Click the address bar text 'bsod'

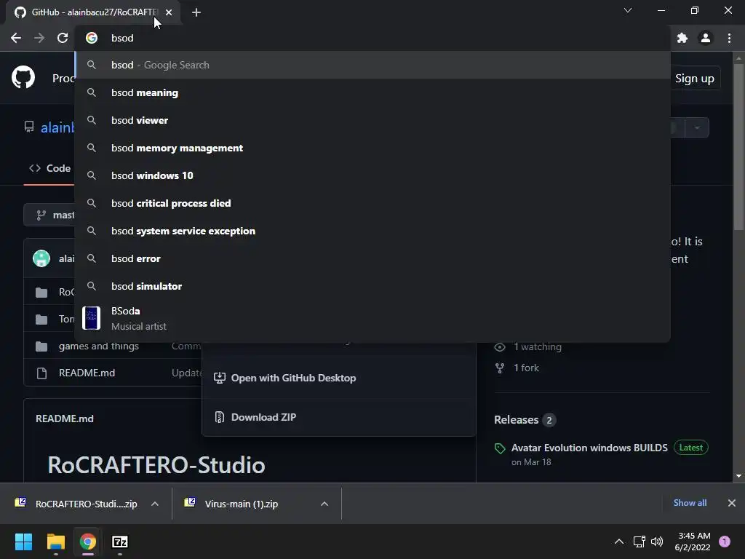[x=122, y=38]
